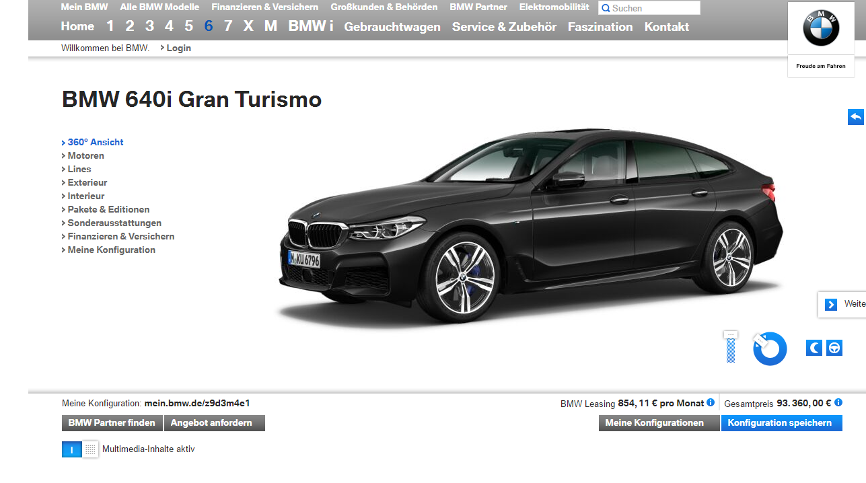The width and height of the screenshot is (866, 483).
Task: Click leasing rate 854,11 € pro Monat
Action: (x=661, y=403)
